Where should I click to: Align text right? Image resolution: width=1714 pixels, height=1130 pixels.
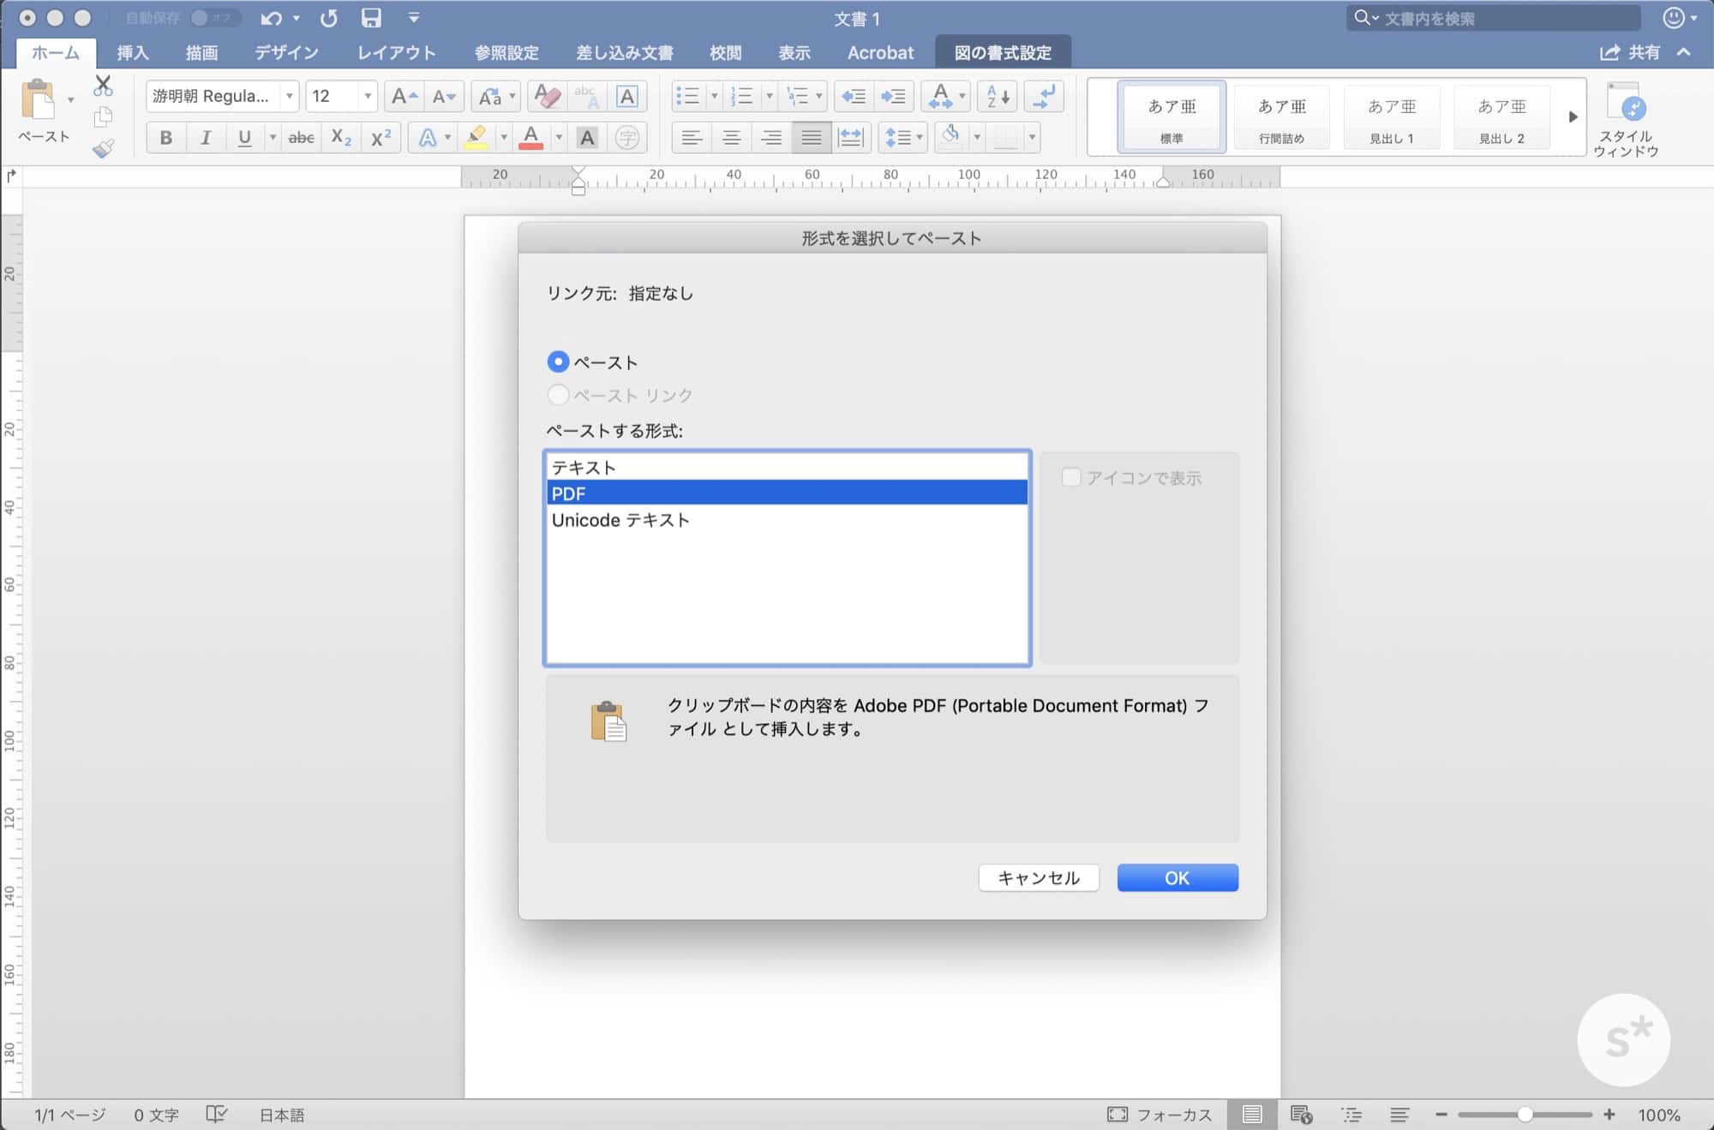click(x=771, y=137)
